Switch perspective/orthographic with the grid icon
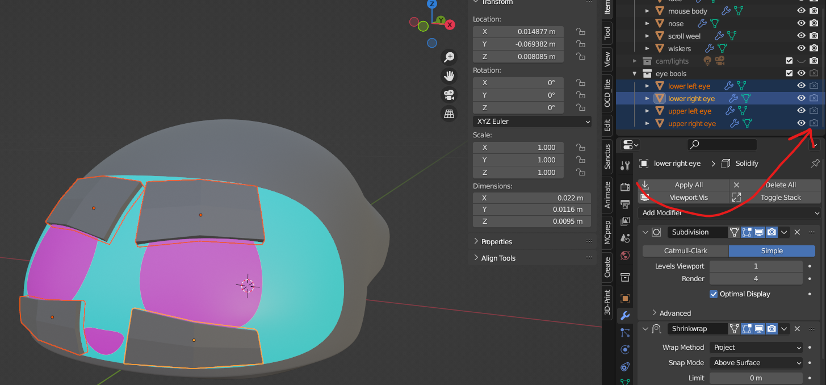This screenshot has width=826, height=385. [449, 114]
